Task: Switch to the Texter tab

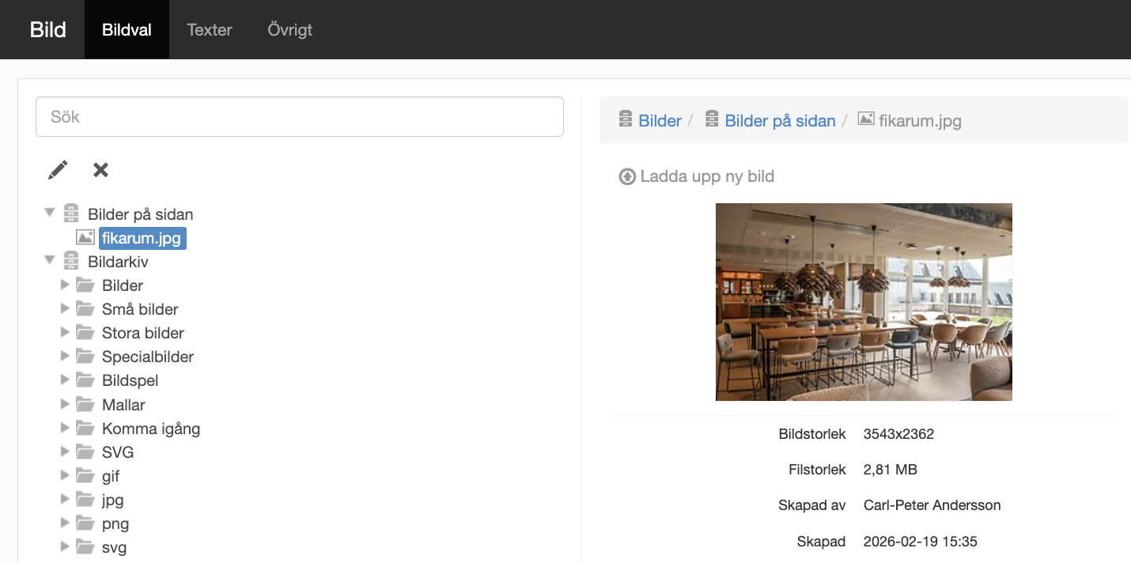Action: tap(210, 30)
